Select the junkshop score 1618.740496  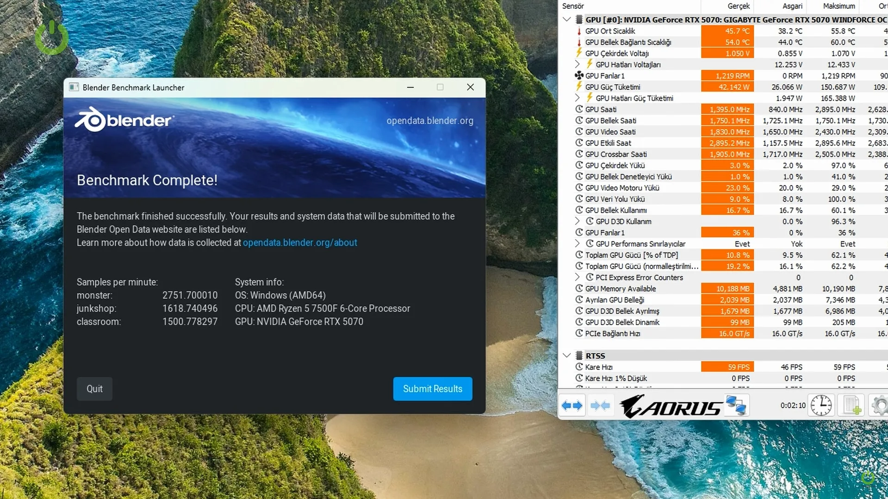(x=190, y=308)
